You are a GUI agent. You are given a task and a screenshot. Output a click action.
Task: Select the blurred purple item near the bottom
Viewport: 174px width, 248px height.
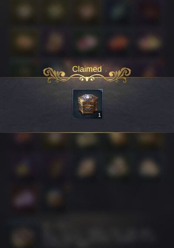(x=24, y=198)
